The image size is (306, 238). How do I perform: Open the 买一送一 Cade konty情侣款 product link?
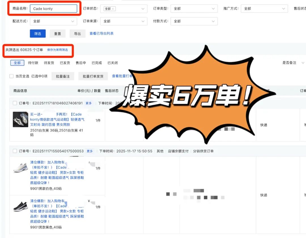point(57,119)
